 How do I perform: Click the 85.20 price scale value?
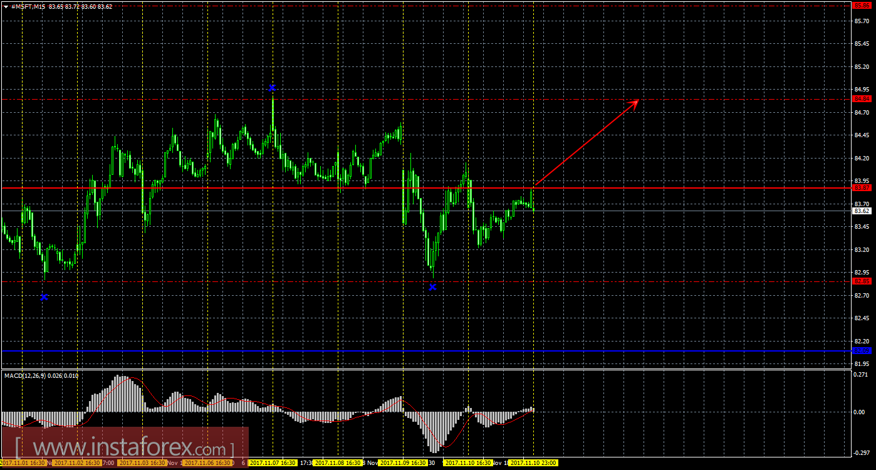point(862,66)
